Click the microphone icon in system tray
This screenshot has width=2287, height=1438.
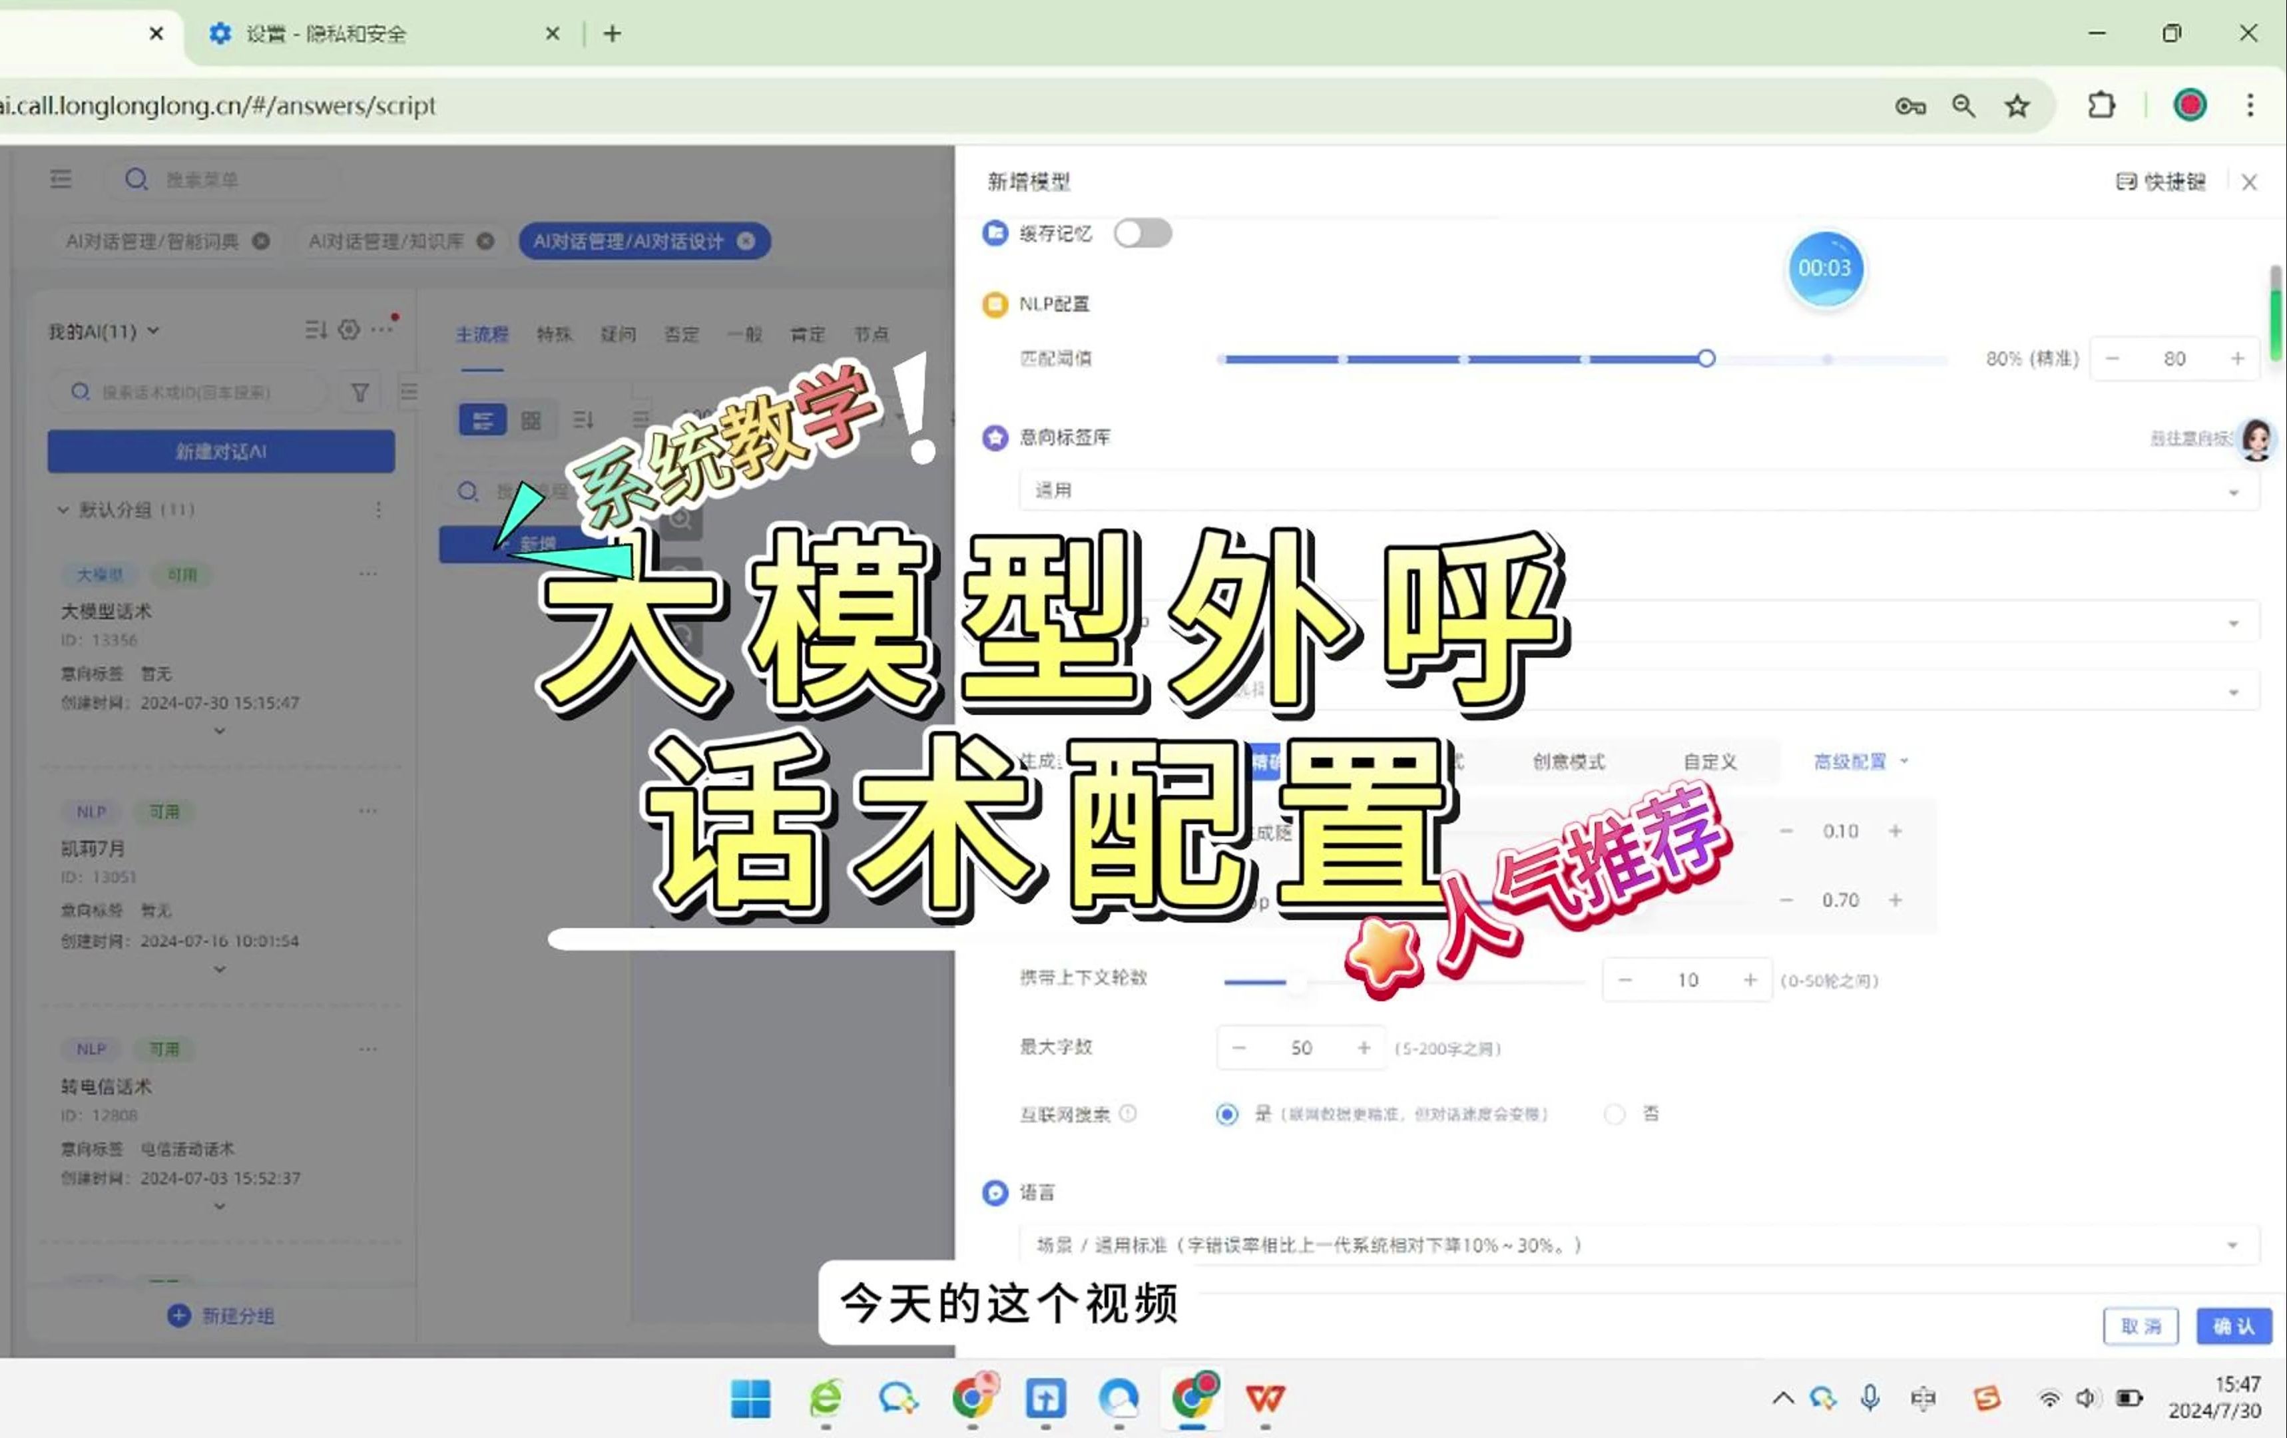point(1869,1398)
